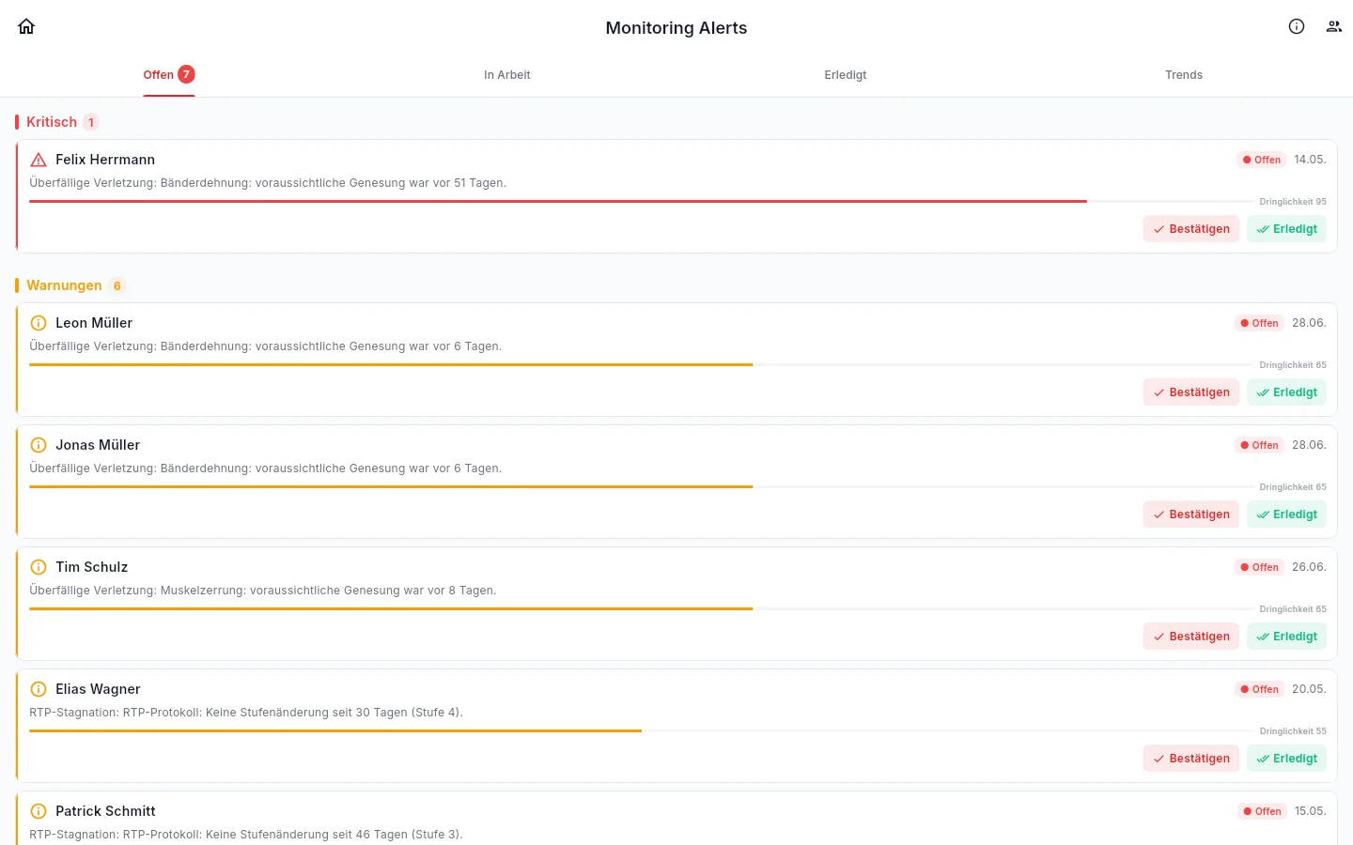Click the Offen status badge for Tim Schulz
Screen dimensions: 1353x845
click(x=1259, y=567)
